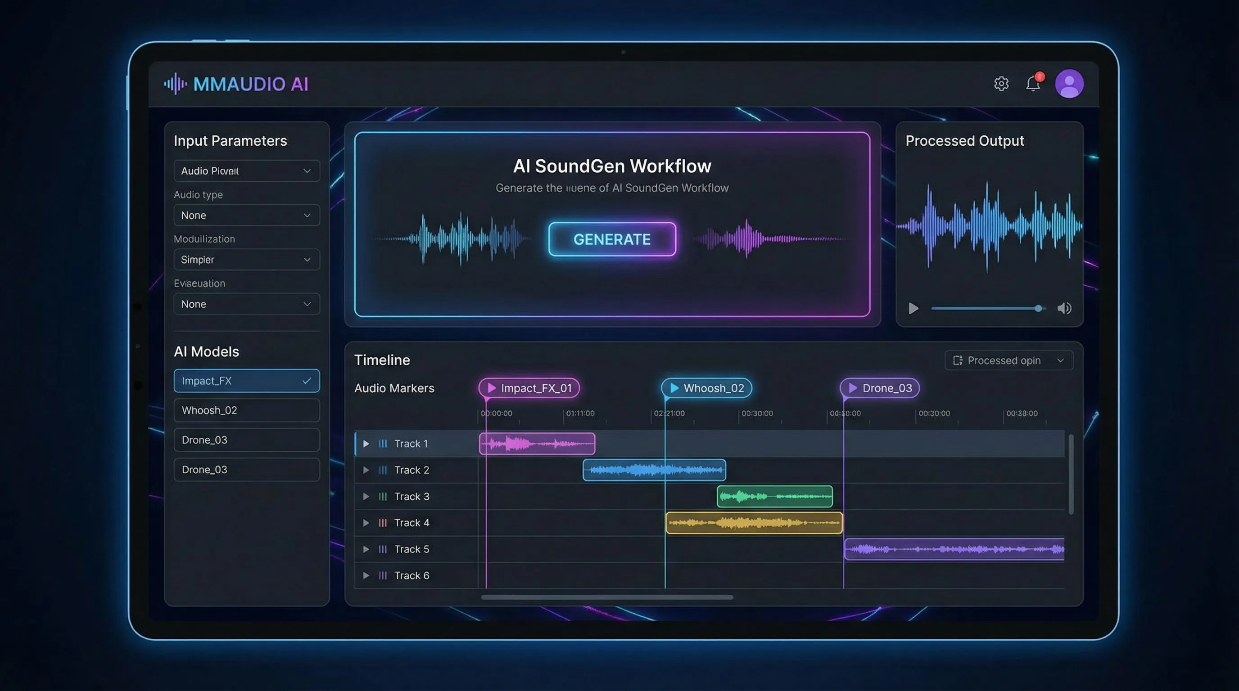Open the Processed opin dropdown

(x=1008, y=360)
